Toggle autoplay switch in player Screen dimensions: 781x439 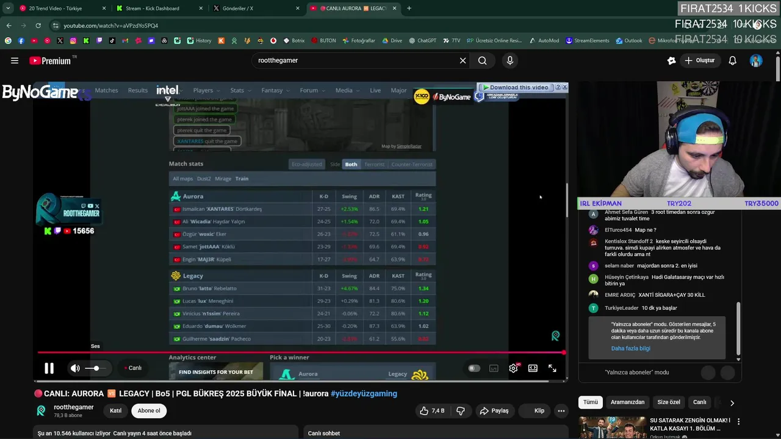tap(474, 368)
